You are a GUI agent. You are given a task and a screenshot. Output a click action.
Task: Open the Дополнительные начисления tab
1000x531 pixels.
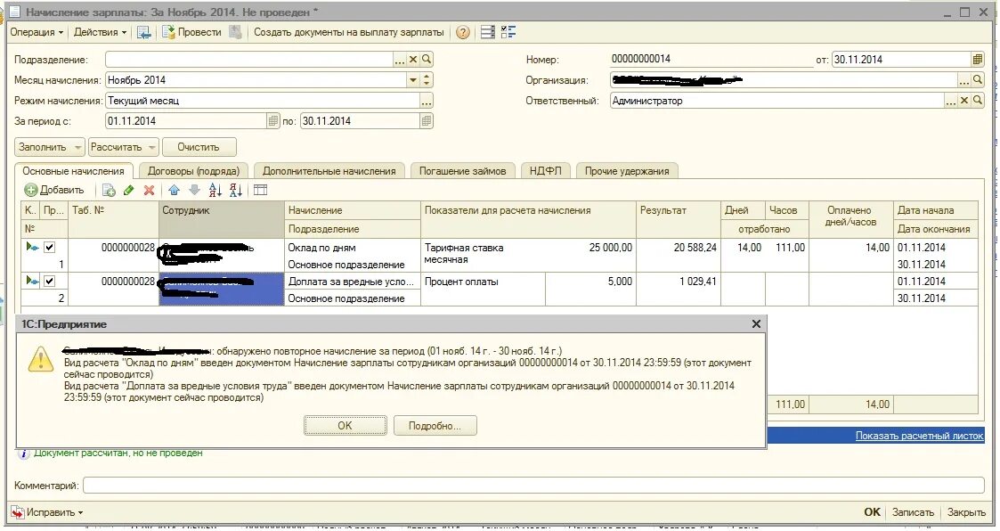(329, 171)
